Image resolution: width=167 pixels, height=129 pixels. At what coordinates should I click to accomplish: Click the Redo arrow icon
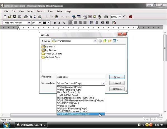tap(67, 17)
